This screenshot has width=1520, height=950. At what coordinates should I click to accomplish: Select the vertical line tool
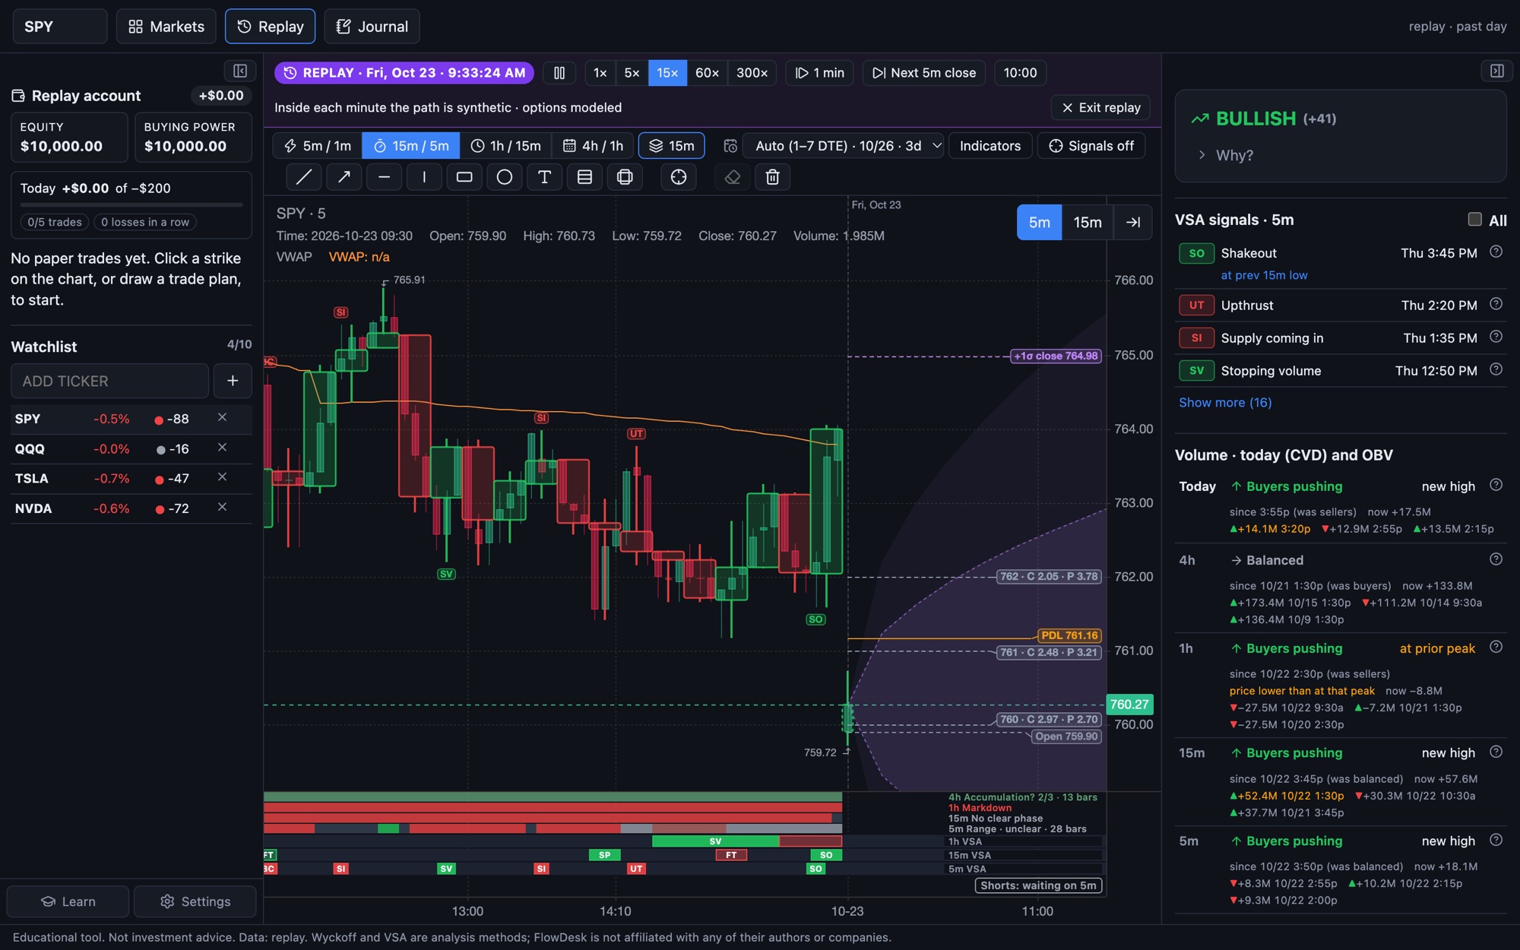[424, 177]
